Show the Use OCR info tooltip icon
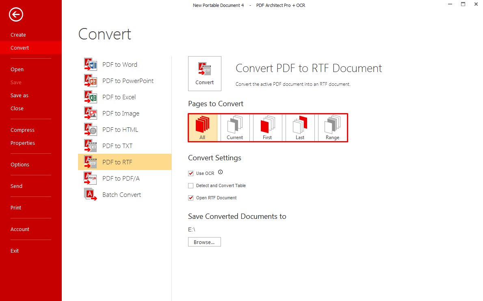The image size is (483, 301). (220, 172)
